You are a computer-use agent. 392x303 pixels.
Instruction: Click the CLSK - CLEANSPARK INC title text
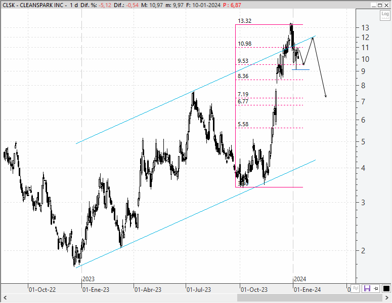(33, 5)
